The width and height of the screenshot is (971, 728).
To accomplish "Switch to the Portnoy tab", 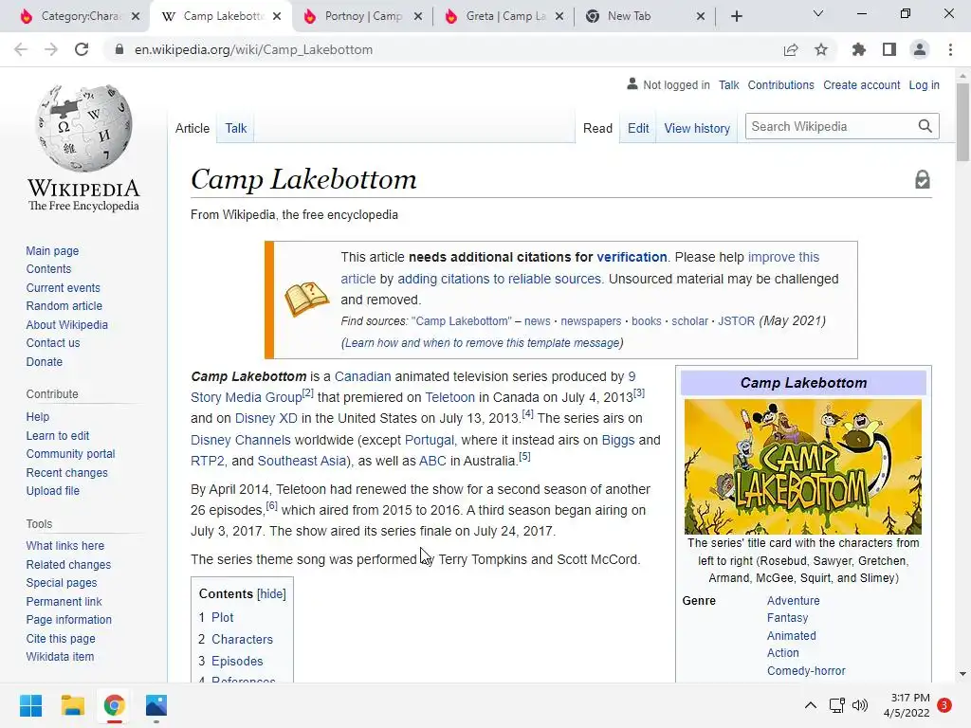I will click(363, 16).
